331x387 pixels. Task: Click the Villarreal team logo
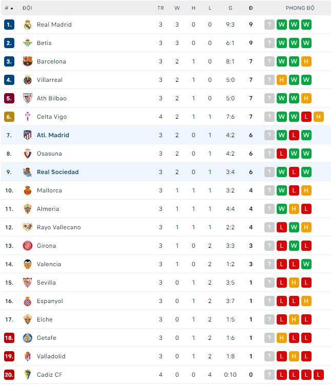(28, 80)
